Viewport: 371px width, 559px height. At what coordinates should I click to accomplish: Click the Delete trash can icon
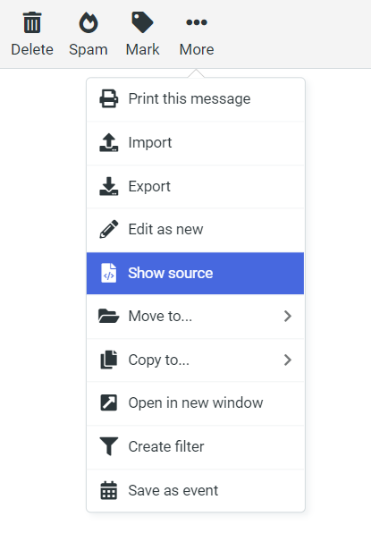[x=32, y=22]
